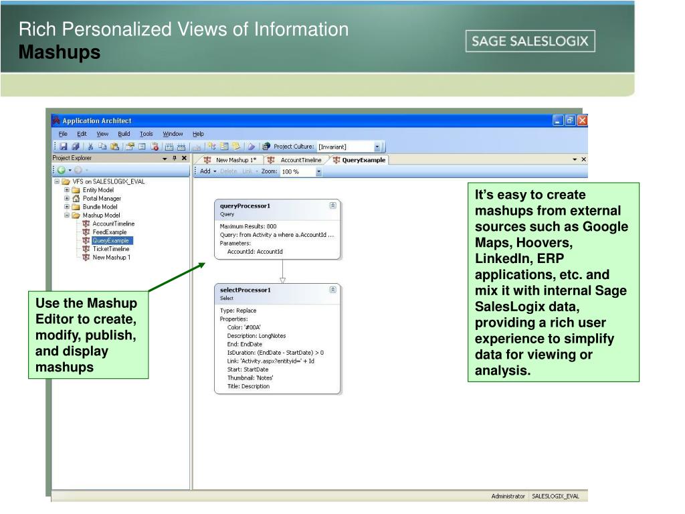The image size is (685, 514).
Task: Click the Portal Manager house icon
Action: pyautogui.click(x=76, y=198)
